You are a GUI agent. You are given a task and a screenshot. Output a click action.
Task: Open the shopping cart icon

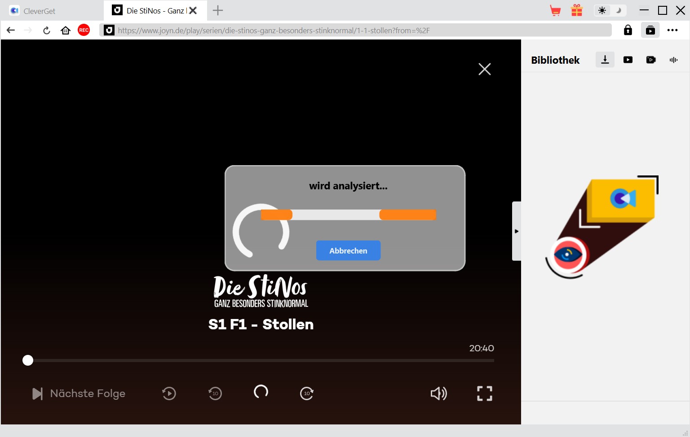click(555, 10)
